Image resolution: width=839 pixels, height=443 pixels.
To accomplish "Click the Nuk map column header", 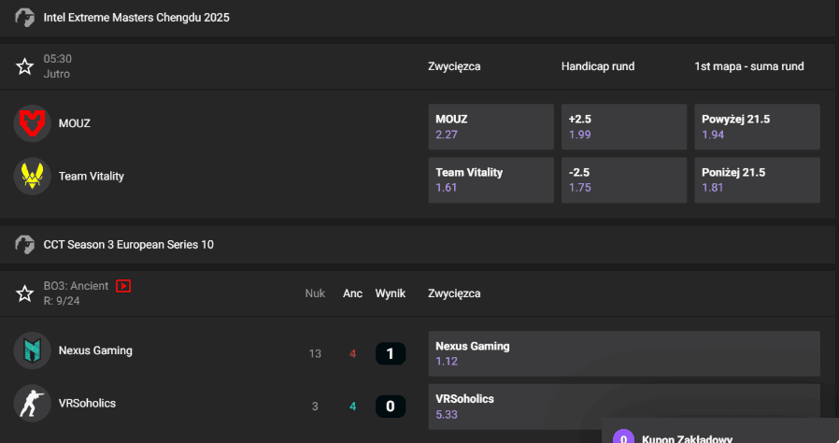I will (x=315, y=293).
